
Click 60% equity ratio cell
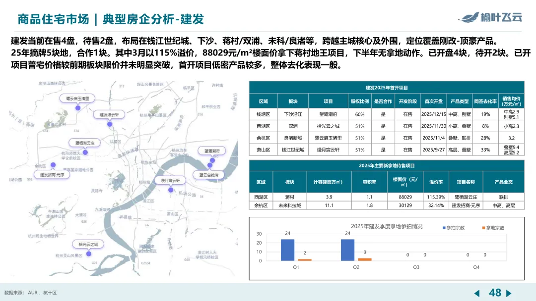coord(360,114)
